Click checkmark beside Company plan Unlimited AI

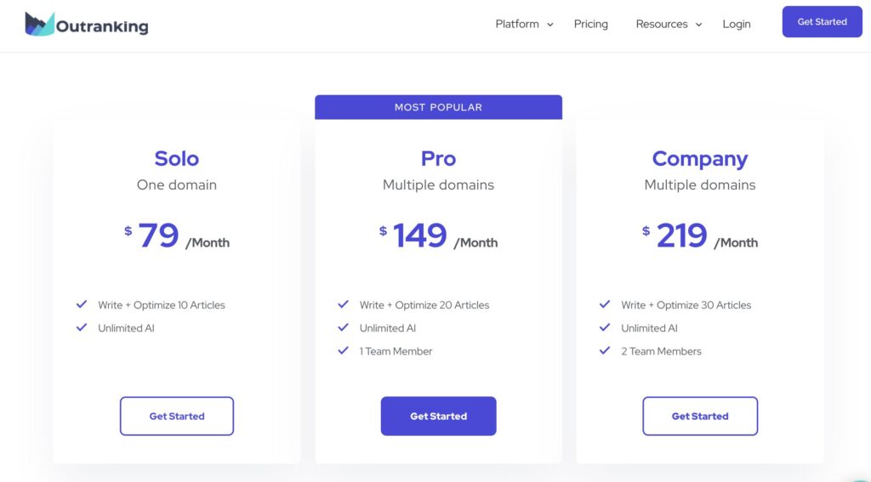pos(605,327)
